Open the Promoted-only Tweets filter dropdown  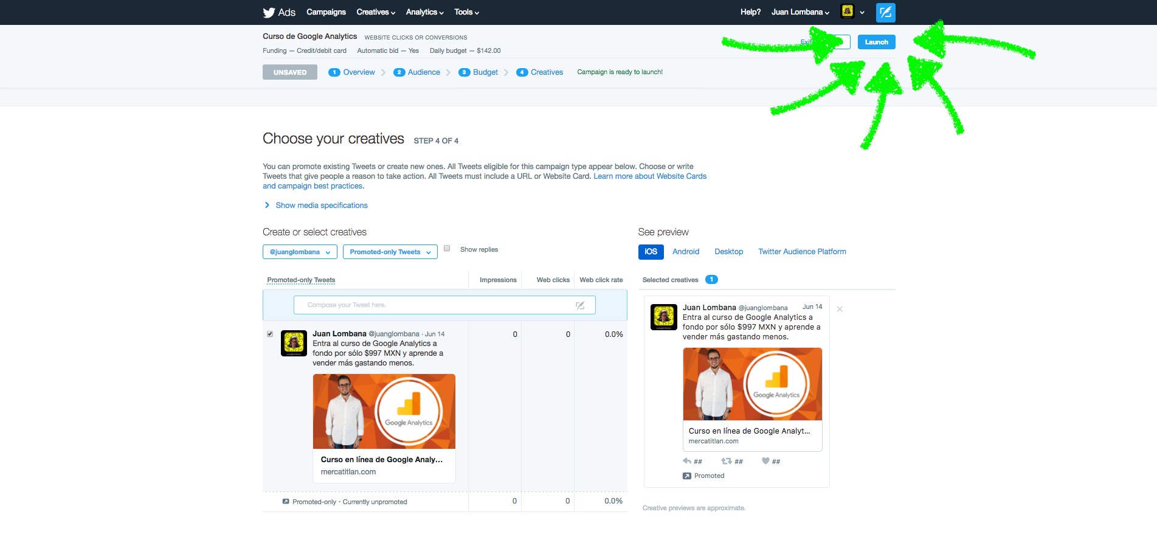pyautogui.click(x=390, y=252)
